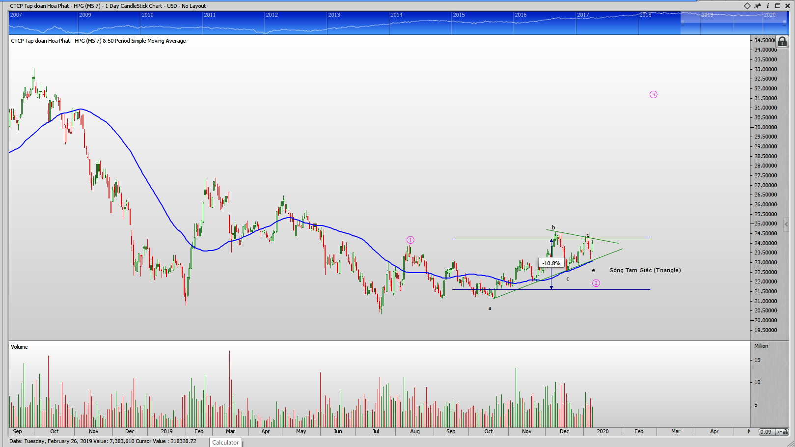Click the -10.8% measurement label
Screen dimensions: 795x447
(551, 263)
